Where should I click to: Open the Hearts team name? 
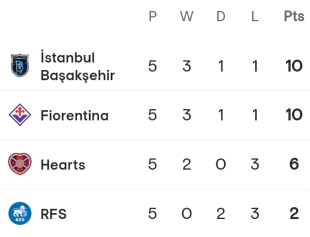point(63,165)
